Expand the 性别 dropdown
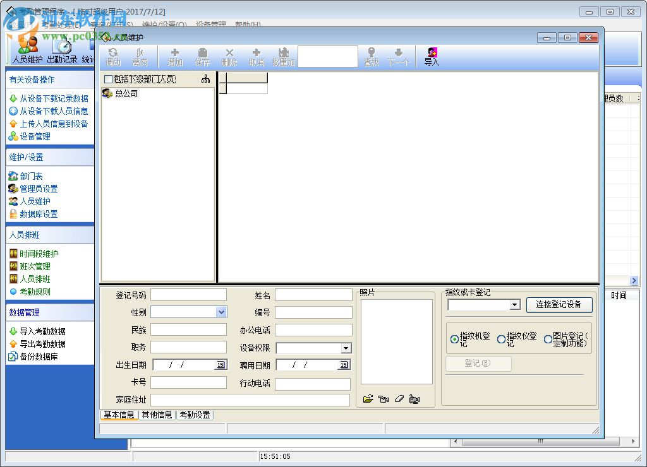Screen dimensions: 647x467 [221, 312]
